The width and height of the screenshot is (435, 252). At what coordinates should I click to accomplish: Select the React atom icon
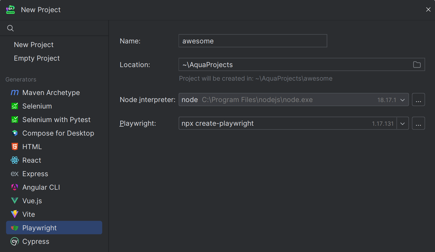tap(15, 160)
